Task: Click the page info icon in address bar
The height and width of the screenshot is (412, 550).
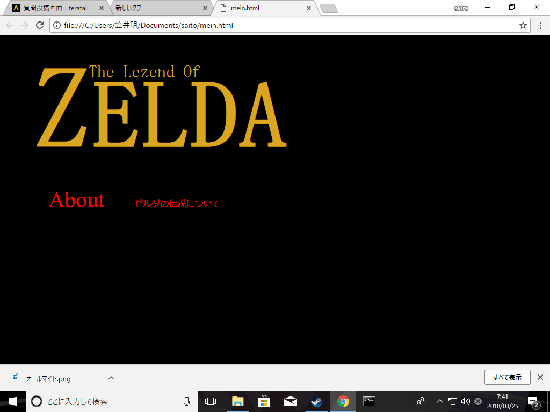Action: tap(57, 25)
